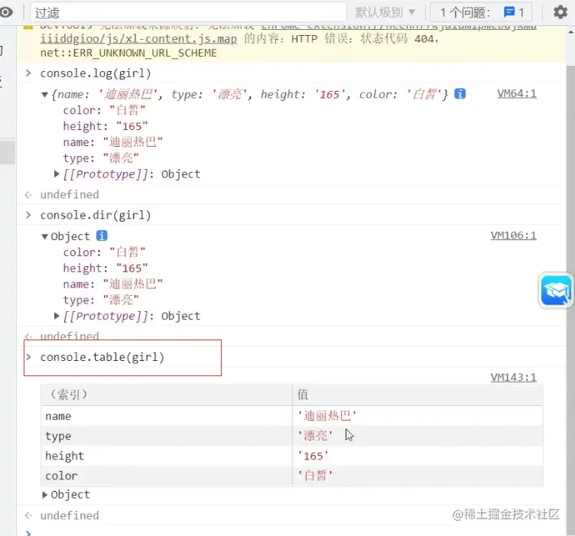Click the console prompt arrow at bottom
The width and height of the screenshot is (575, 536).
28,532
